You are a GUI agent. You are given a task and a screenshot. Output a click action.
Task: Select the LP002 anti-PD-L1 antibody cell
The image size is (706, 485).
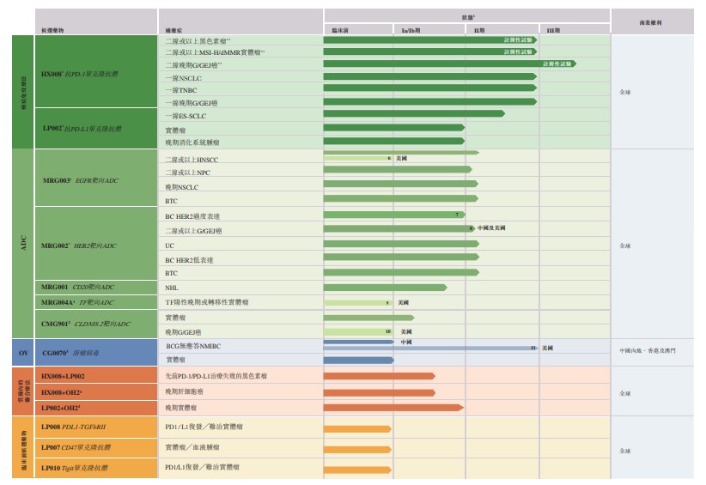coord(96,128)
